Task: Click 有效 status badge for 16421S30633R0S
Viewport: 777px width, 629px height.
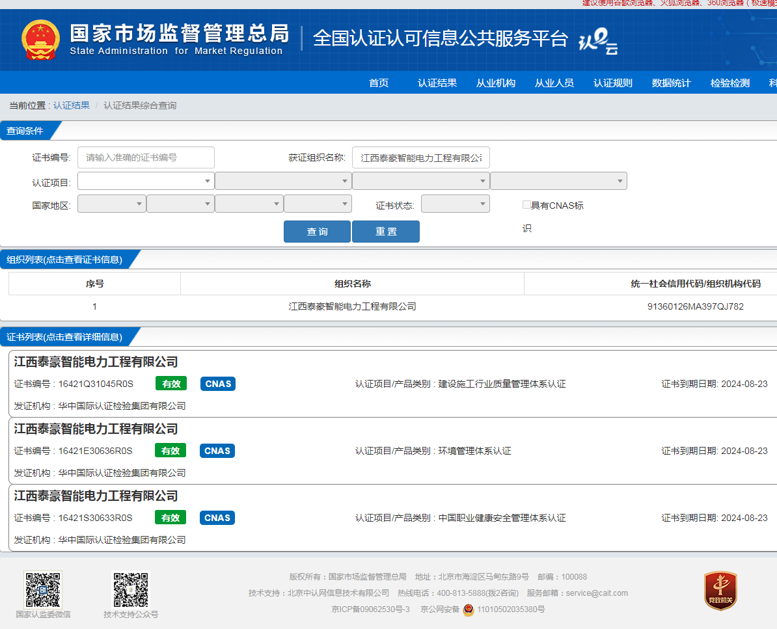Action: pyautogui.click(x=170, y=518)
